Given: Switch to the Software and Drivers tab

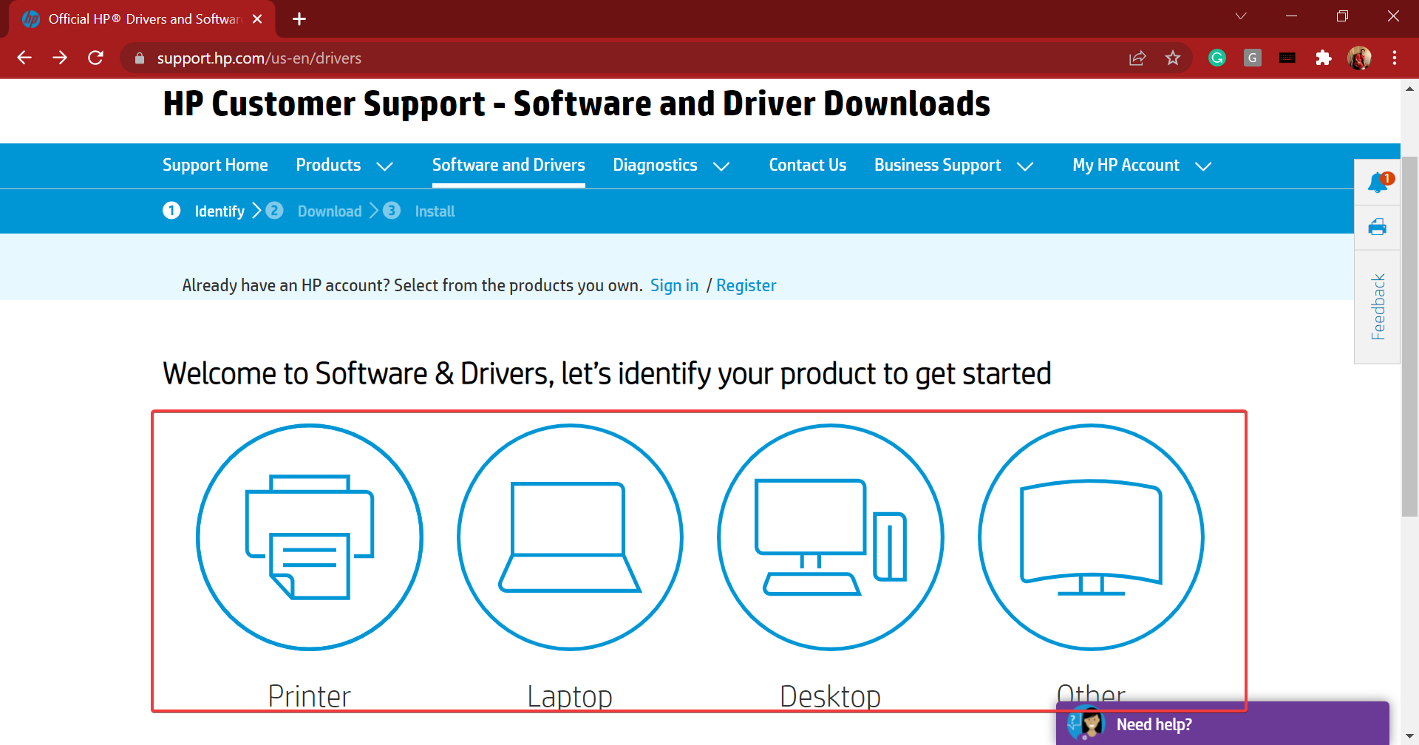Looking at the screenshot, I should pyautogui.click(x=508, y=166).
